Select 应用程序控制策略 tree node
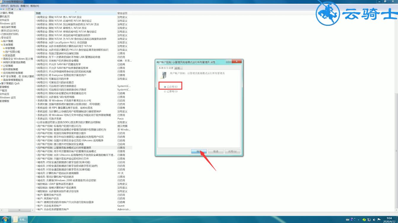This screenshot has width=398, height=223. click(x=13, y=73)
